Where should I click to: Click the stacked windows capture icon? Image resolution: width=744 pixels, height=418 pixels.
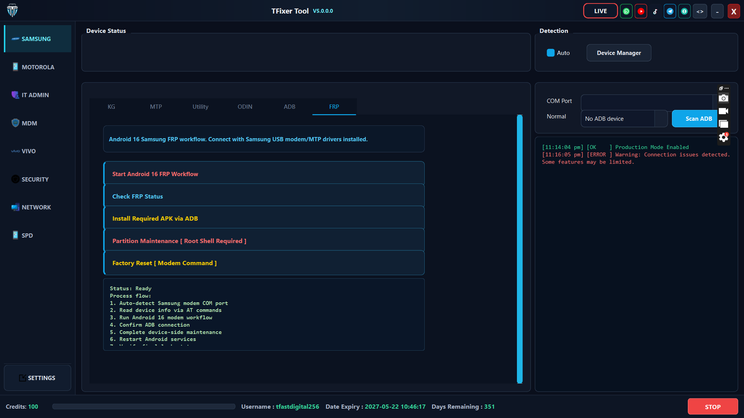tap(723, 124)
